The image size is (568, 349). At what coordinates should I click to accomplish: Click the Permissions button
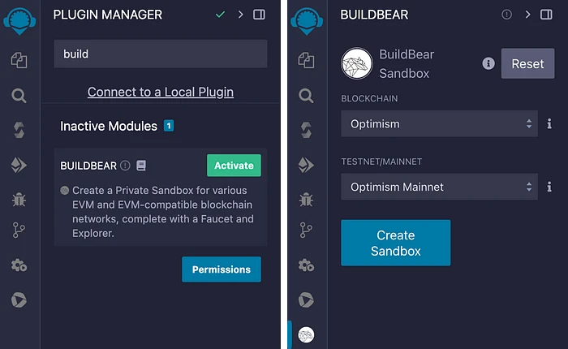click(222, 269)
